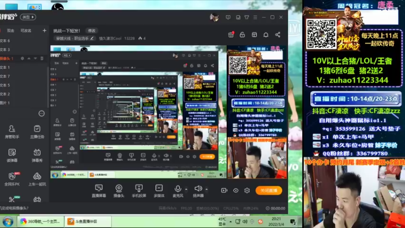Screen dimensions: 405x228
Task: Add 摄像头 camera source
Action: click(119, 191)
